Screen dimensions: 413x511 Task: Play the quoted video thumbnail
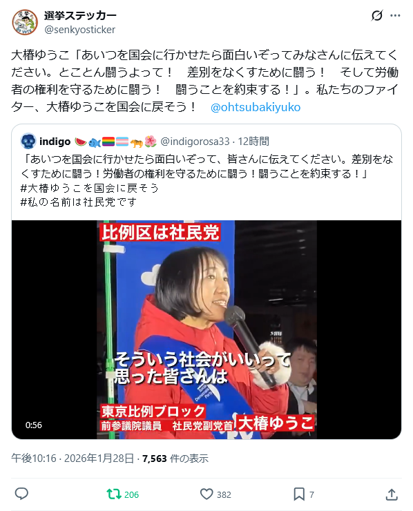(206, 329)
